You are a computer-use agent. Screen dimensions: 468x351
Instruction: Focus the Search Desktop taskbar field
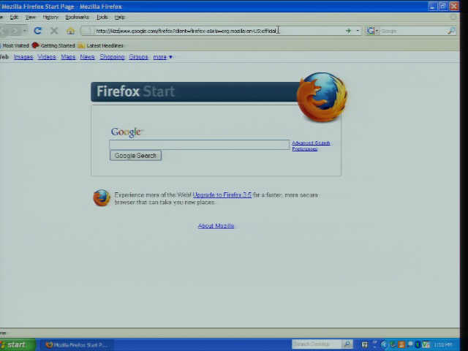[317, 344]
